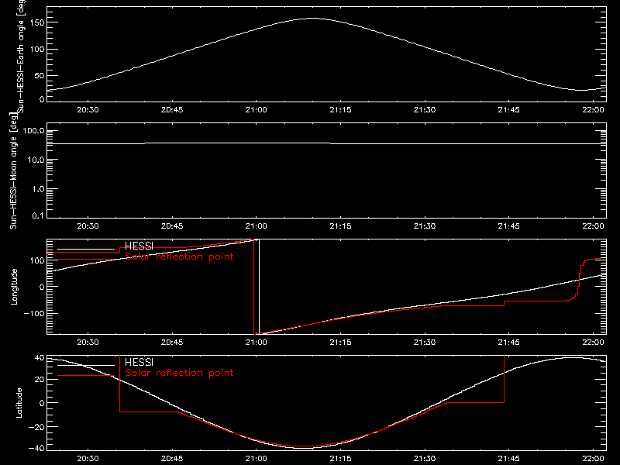The image size is (620, 465).
Task: Select the 'Latitude' y-axis title
Action: (19, 403)
